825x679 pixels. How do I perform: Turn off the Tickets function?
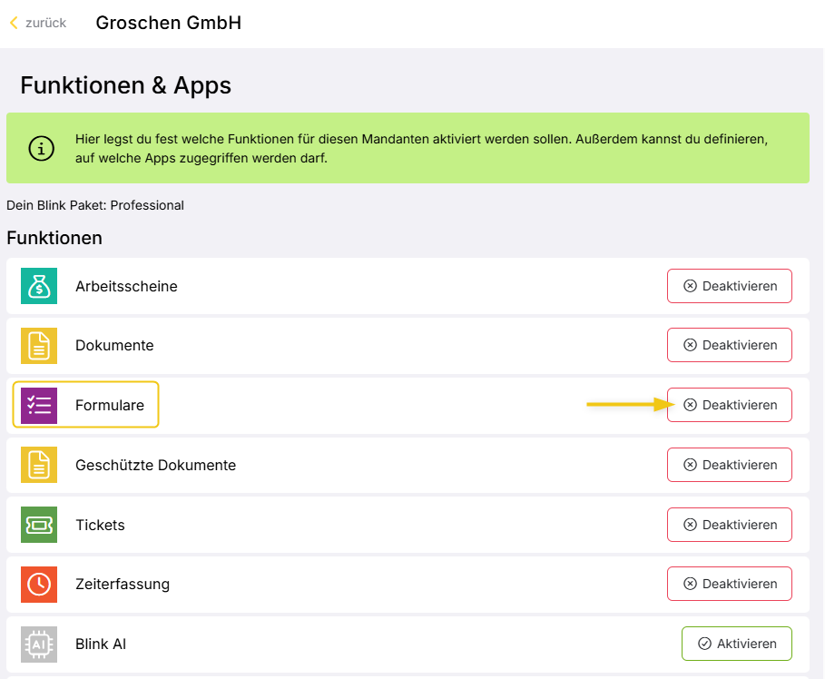[729, 525]
